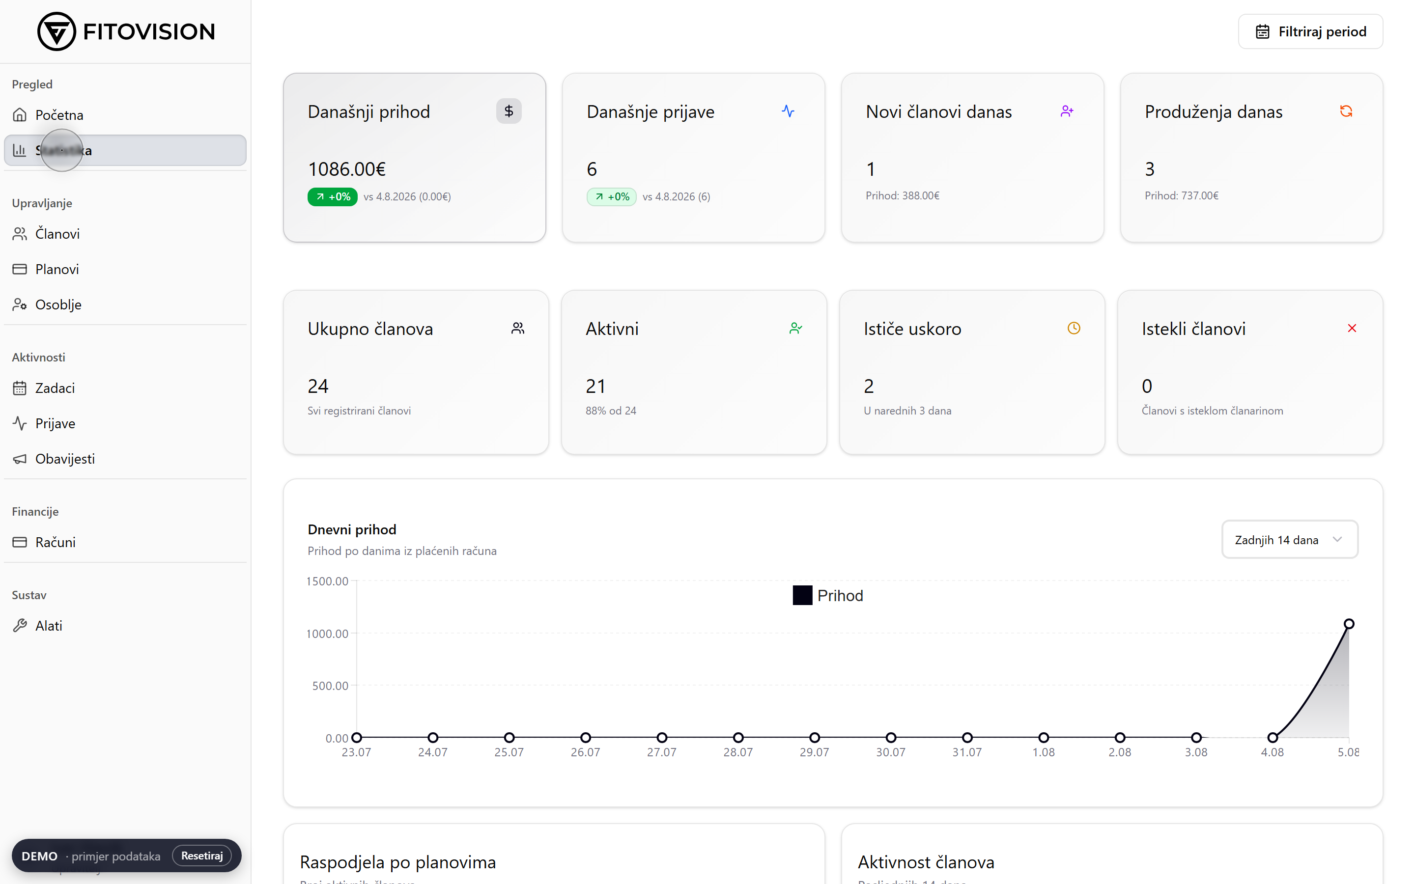Select the Istekli članovi card

[x=1250, y=372]
